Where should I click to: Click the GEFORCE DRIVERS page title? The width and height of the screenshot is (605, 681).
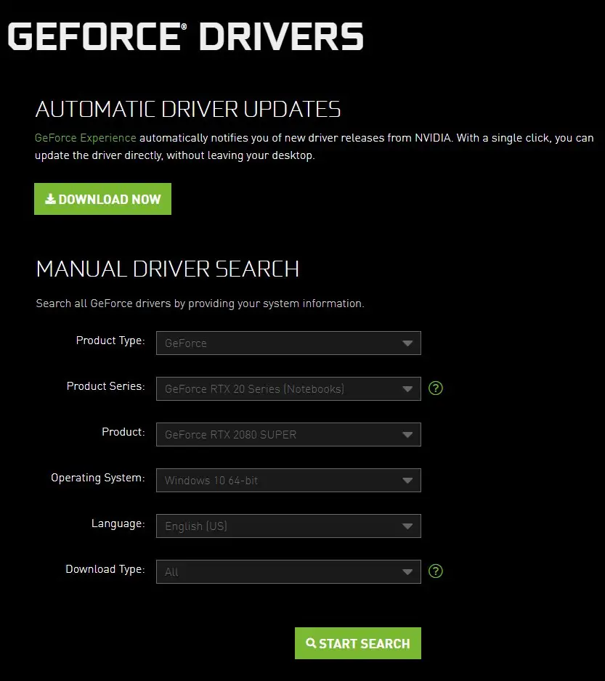tap(186, 36)
